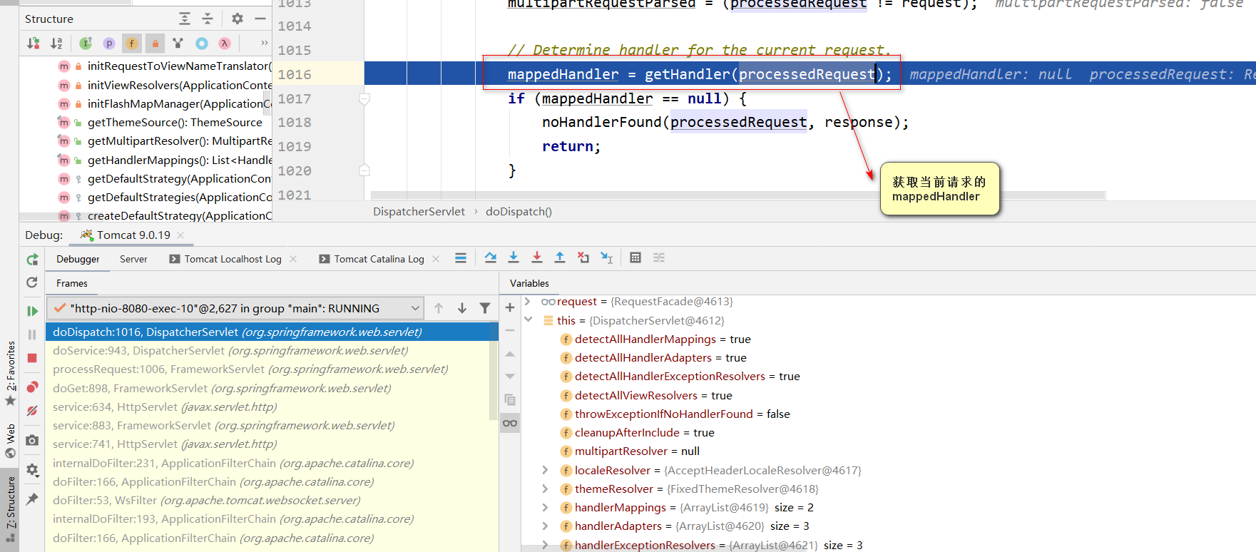Click Evaluate Expression calculator icon
This screenshot has width=1256, height=552.
635,258
